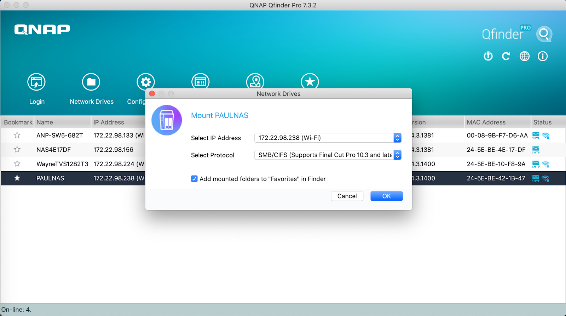Cancel the Network Drives dialog

click(x=347, y=196)
